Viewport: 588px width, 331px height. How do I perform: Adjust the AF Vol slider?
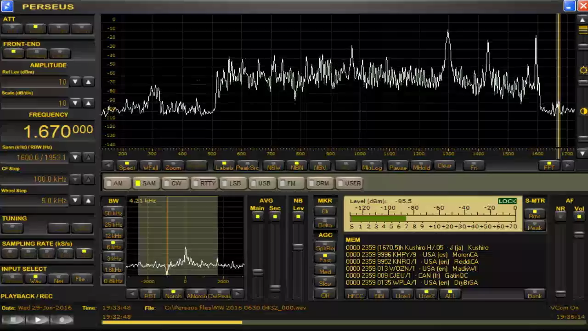[579, 234]
